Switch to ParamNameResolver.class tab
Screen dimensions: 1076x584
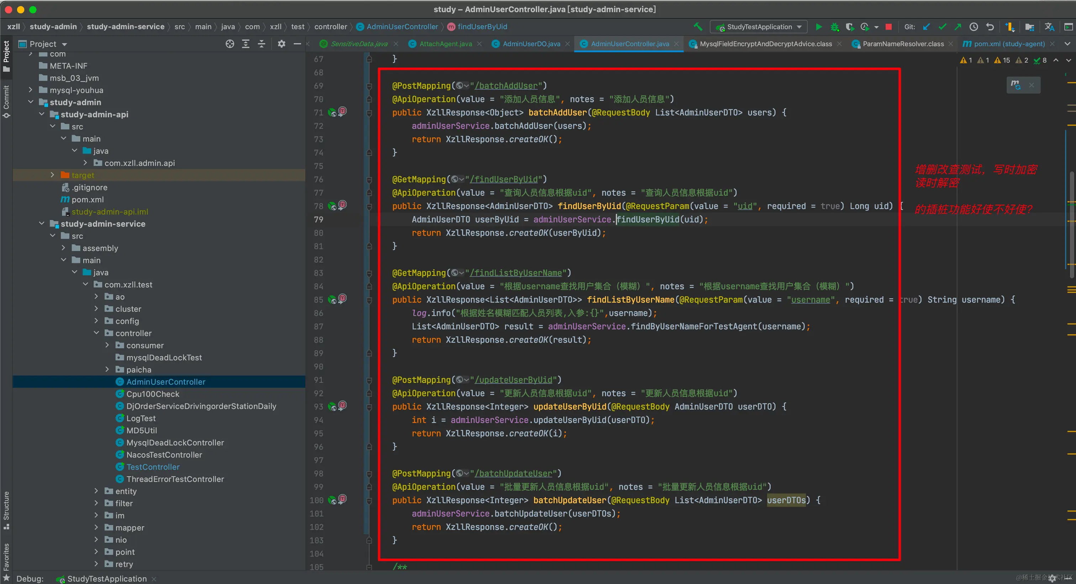tap(903, 44)
